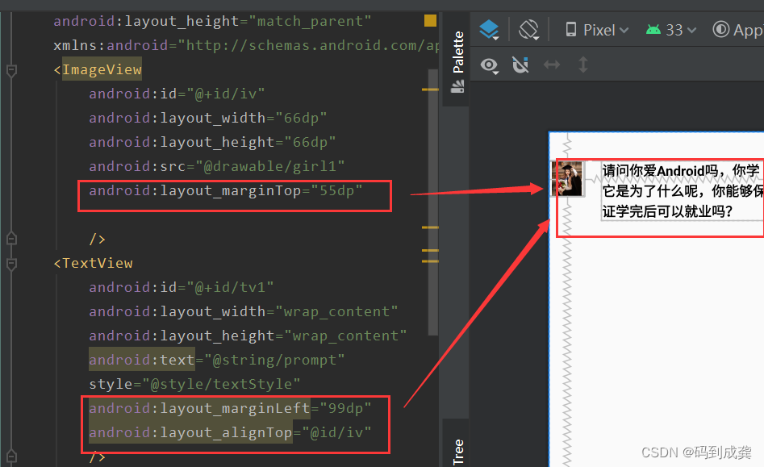Switch to the Tree panel tab
This screenshot has height=467, width=764.
click(x=458, y=445)
